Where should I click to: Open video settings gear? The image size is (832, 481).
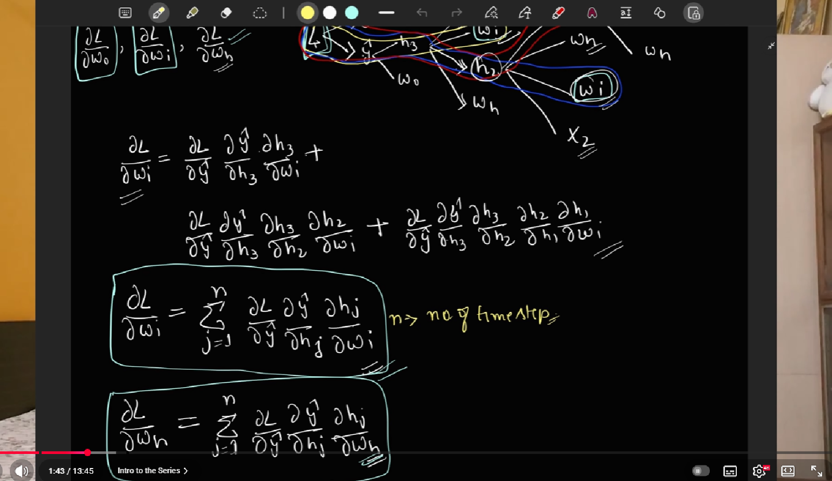(x=759, y=471)
